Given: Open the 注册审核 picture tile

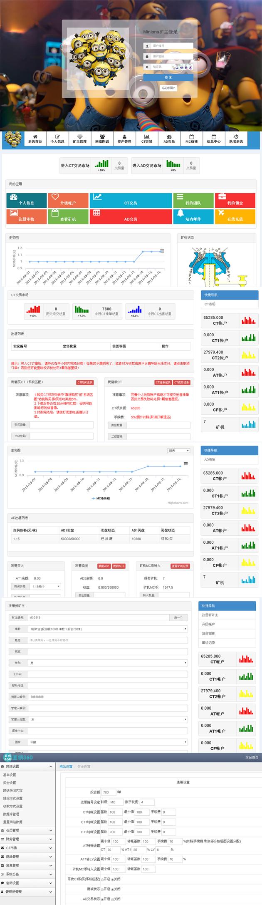Looking at the screenshot, I should pos(27,217).
